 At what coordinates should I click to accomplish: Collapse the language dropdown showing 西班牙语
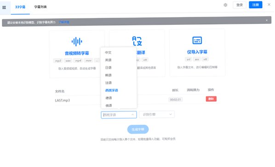[119, 115]
